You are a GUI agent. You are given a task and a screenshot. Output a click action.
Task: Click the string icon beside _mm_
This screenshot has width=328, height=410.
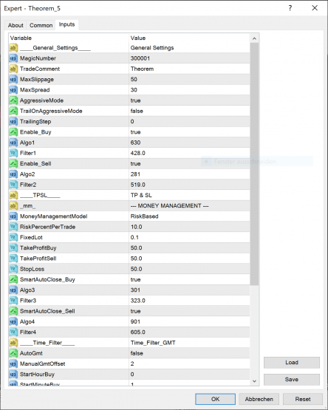13,206
